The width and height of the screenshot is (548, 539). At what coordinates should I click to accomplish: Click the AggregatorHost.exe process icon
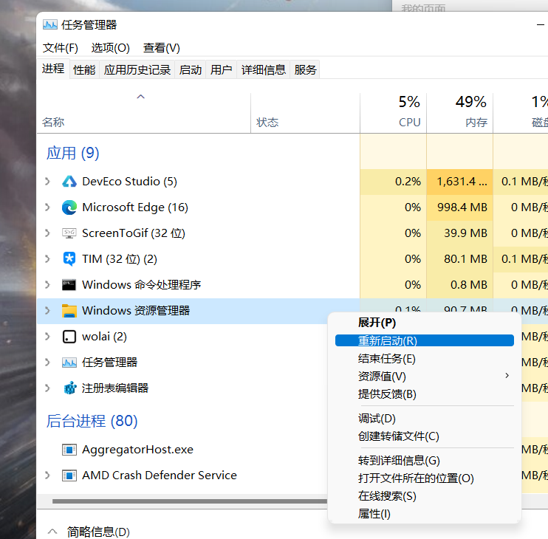tap(69, 450)
